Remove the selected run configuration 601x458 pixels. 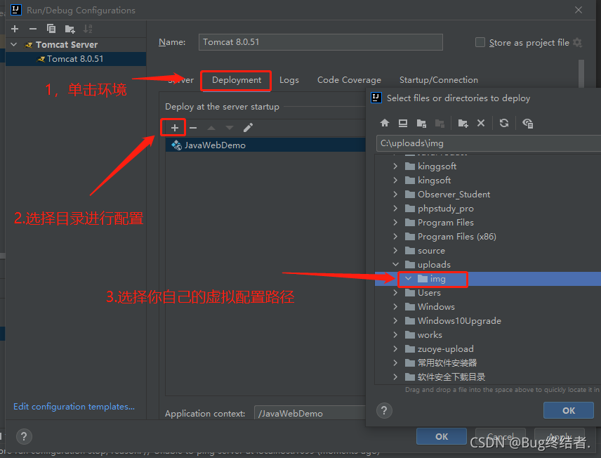[x=33, y=29]
